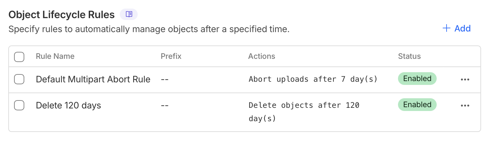Viewport: 490px width, 145px height.
Task: Click the Actions column header
Action: pos(262,57)
